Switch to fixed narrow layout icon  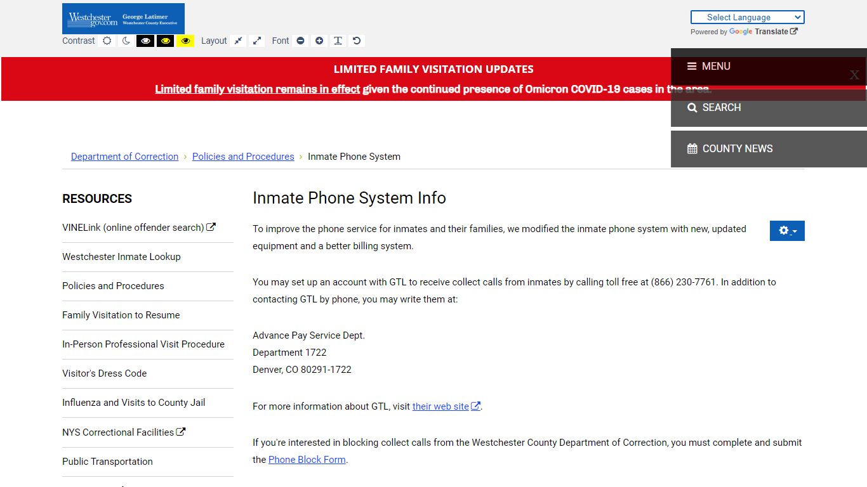tap(238, 41)
